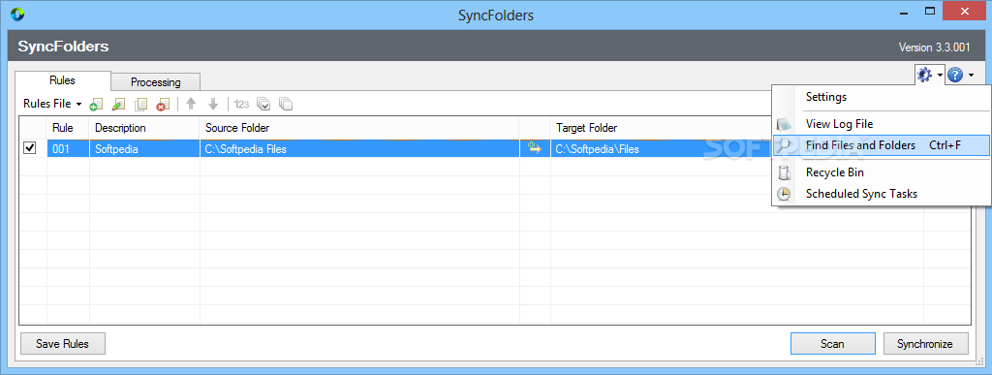Click the Edit rule pencil icon

point(118,105)
